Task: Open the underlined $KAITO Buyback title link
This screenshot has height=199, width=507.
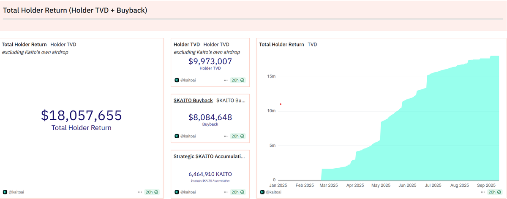Action: [x=193, y=100]
